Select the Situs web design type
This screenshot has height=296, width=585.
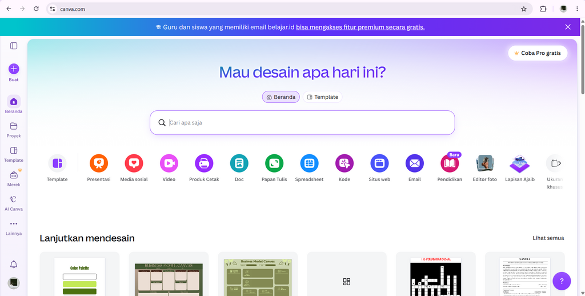pos(379,163)
